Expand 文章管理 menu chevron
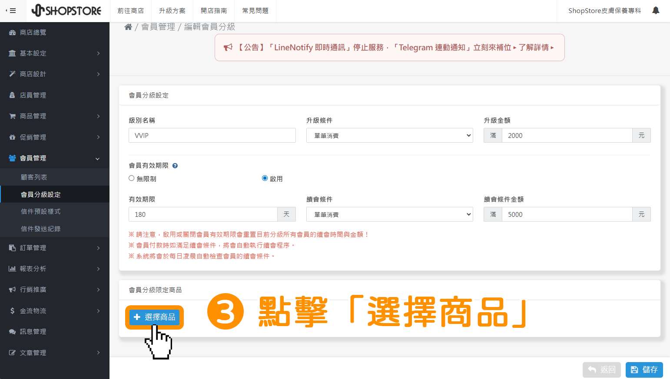670x379 pixels. 98,353
